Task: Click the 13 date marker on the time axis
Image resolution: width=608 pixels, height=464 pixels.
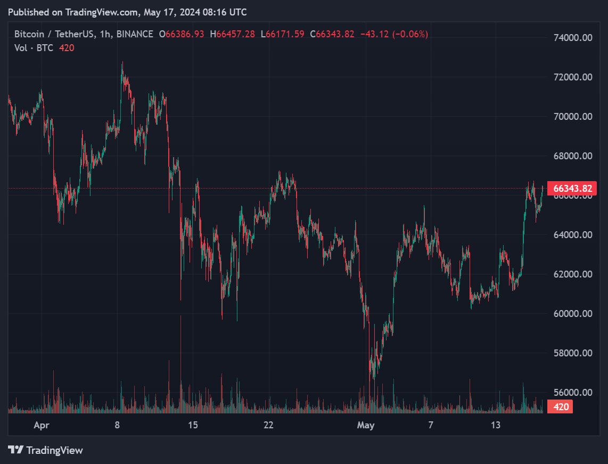Action: click(x=496, y=425)
